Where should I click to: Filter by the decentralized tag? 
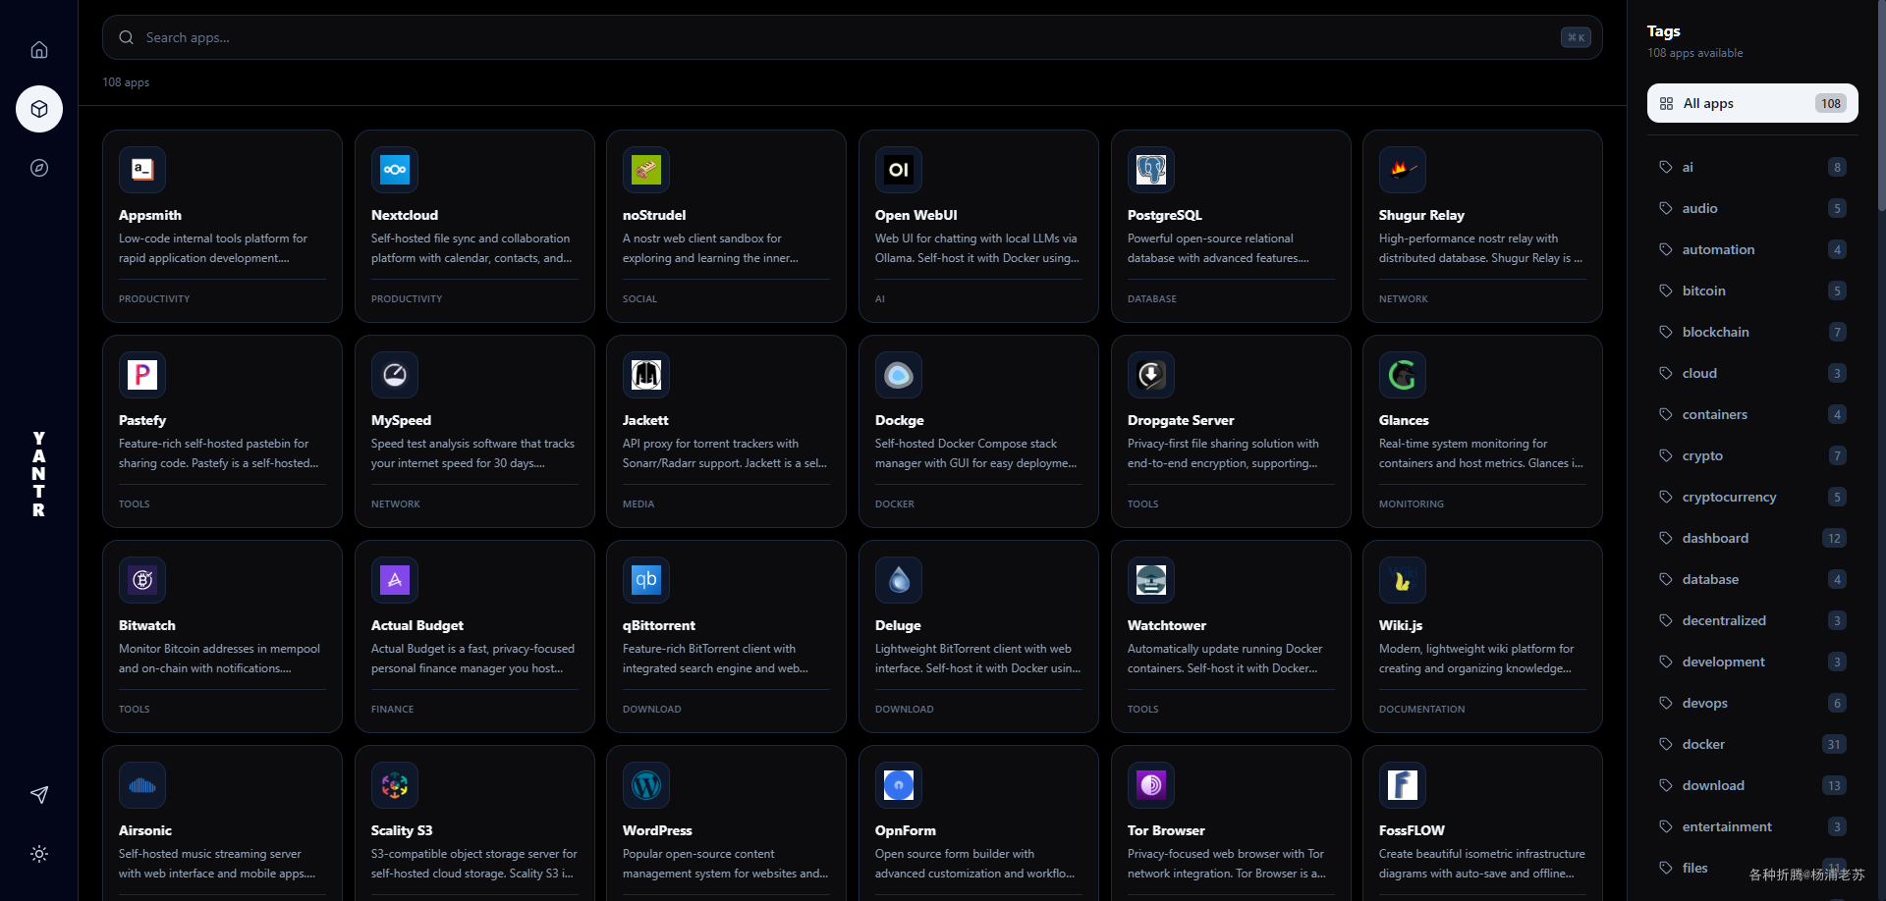(1752, 620)
